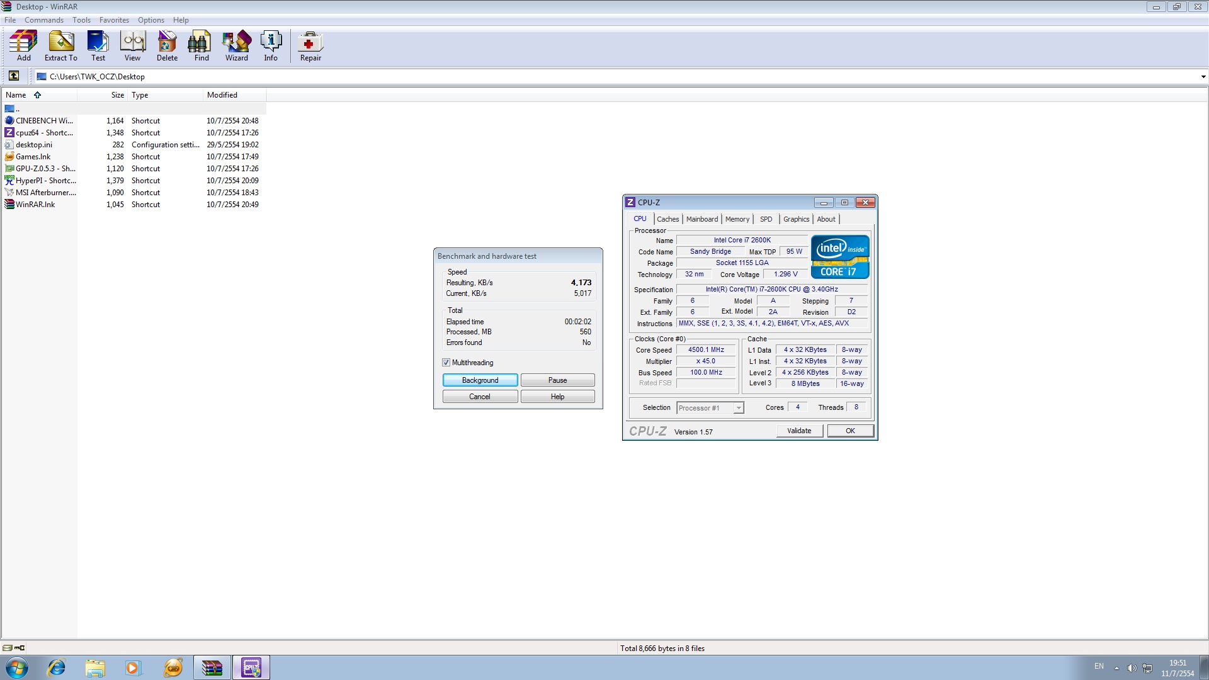The height and width of the screenshot is (680, 1209).
Task: Launch the Wizard toolbar icon
Action: tap(236, 45)
